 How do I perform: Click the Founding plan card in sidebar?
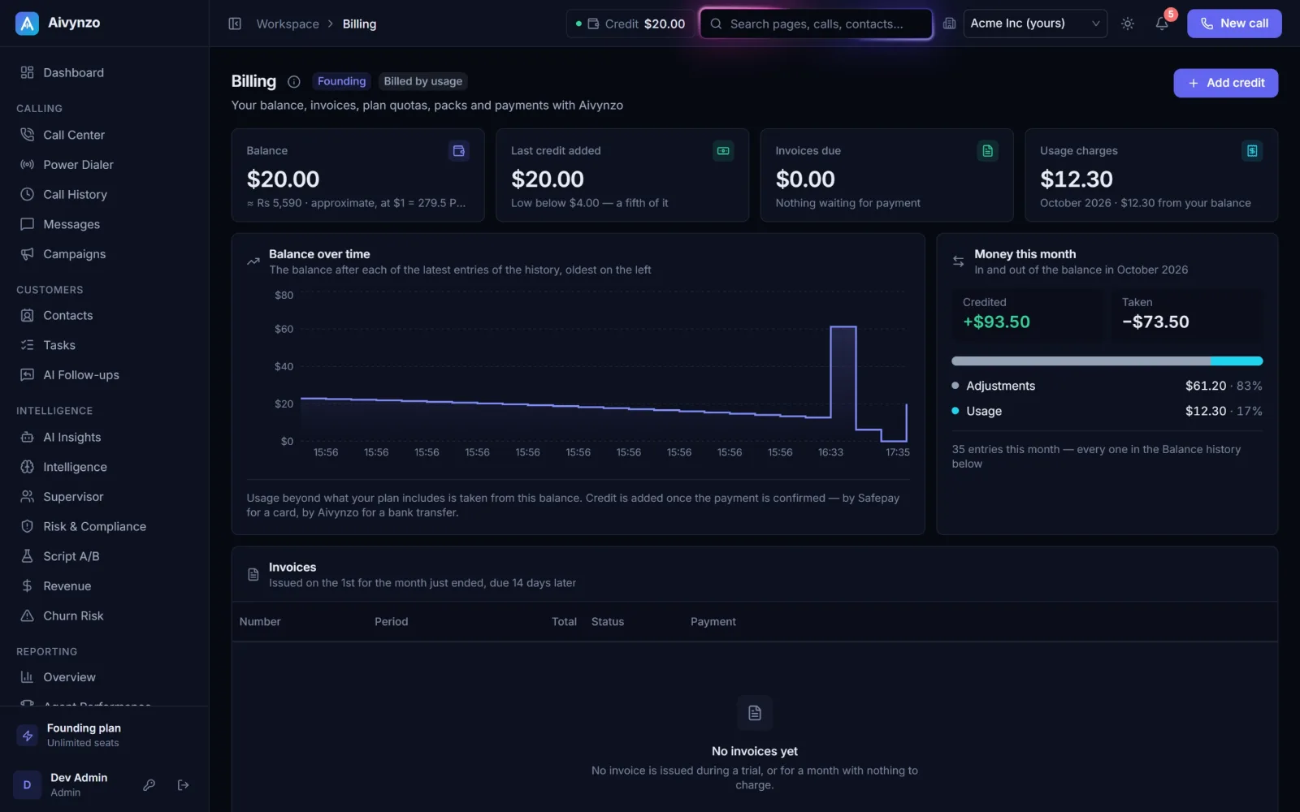click(104, 735)
